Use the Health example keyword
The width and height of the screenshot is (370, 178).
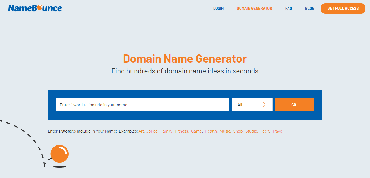tap(210, 131)
